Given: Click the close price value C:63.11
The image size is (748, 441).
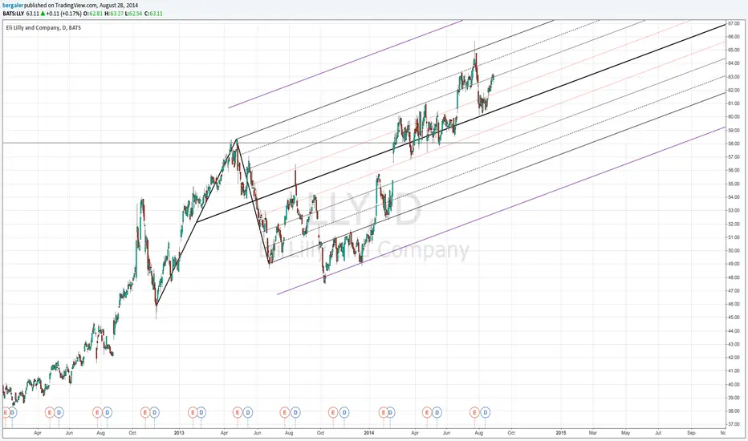Looking at the screenshot, I should click(x=153, y=14).
